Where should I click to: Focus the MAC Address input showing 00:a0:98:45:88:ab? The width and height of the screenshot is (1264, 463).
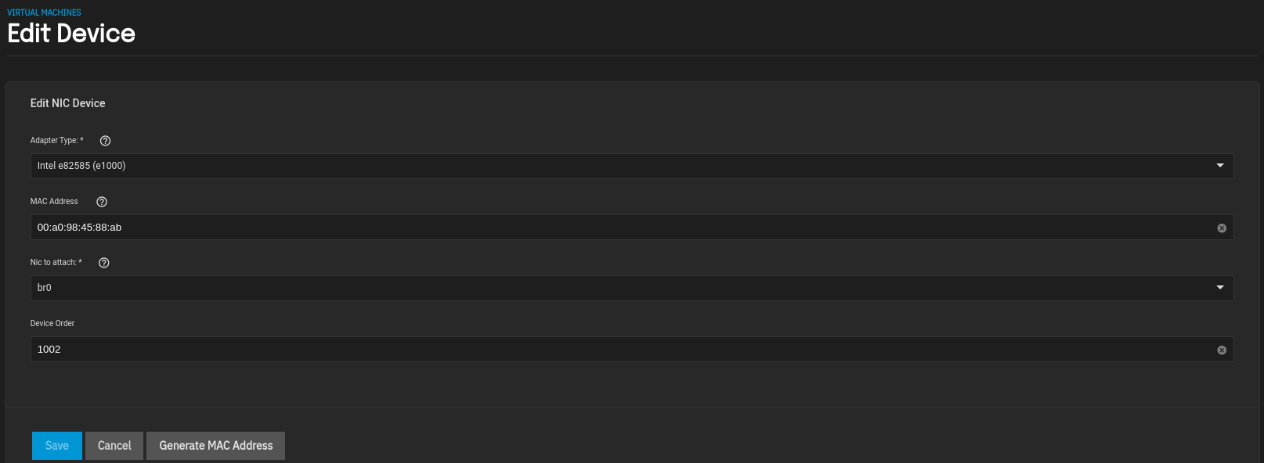623,228
